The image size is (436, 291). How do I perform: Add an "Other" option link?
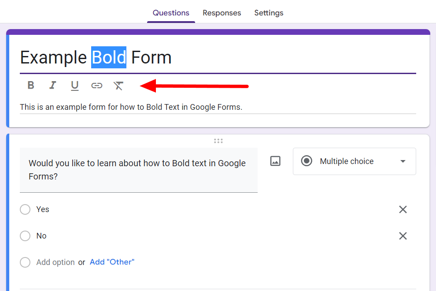[112, 262]
